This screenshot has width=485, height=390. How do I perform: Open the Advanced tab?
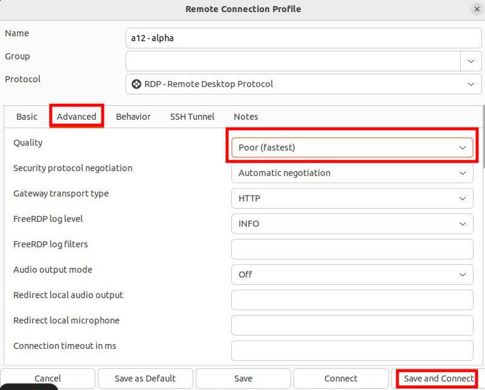pos(77,117)
